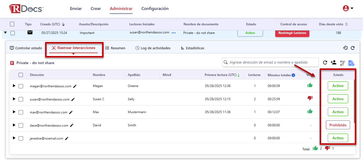The width and height of the screenshot is (363, 160).
Task: Toggle select-all checkbox in Dirección header
Action: coord(21,75)
